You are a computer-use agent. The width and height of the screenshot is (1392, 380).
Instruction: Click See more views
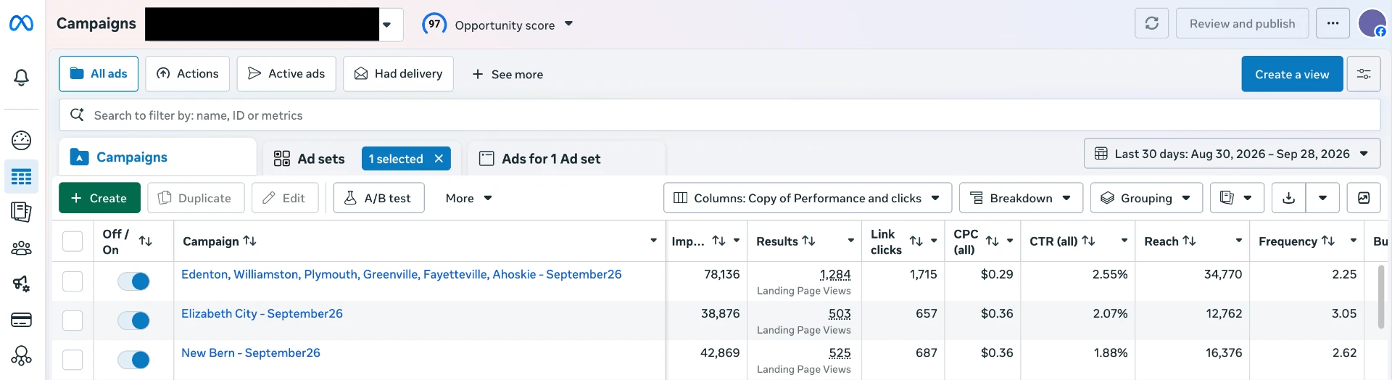point(507,74)
